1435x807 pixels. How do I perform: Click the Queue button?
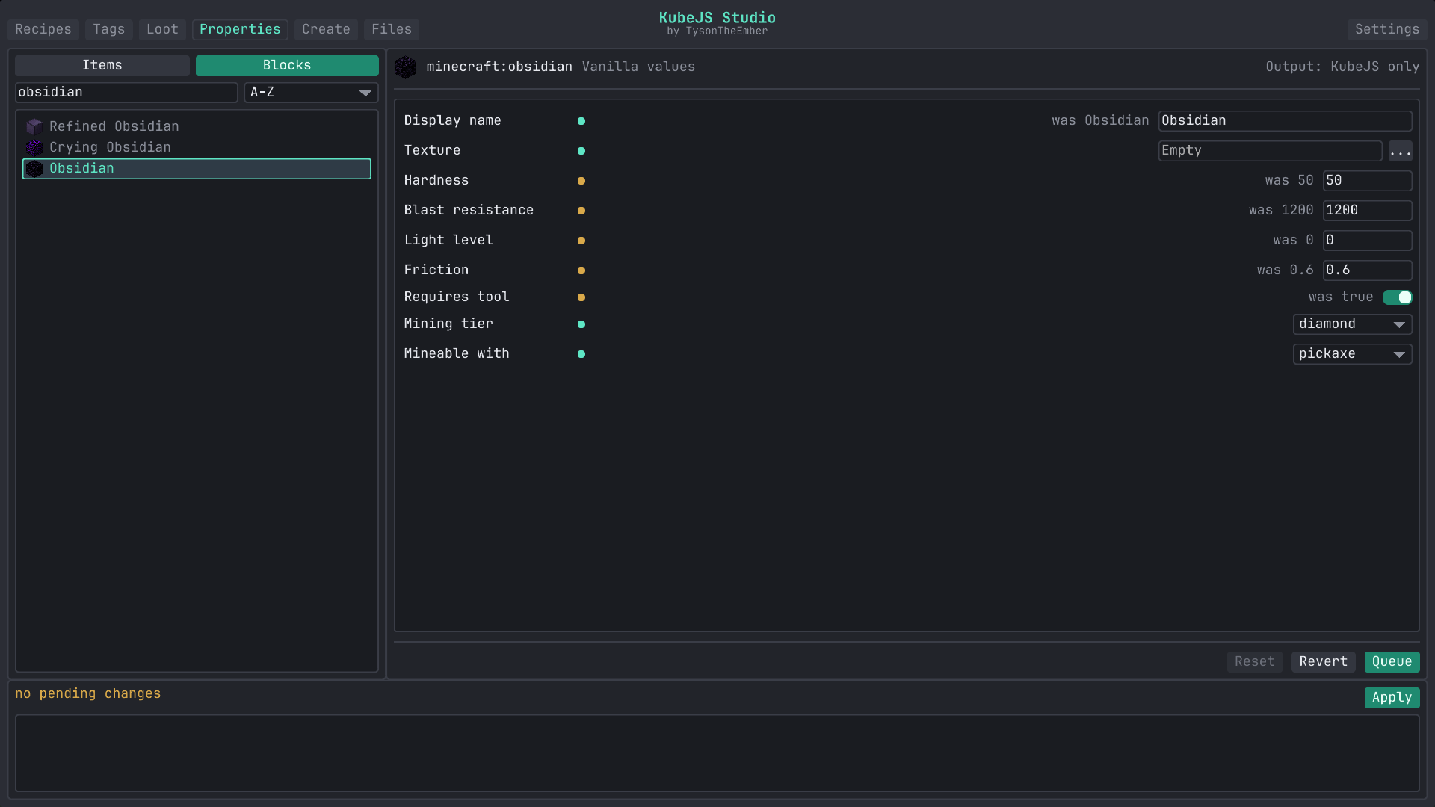(x=1392, y=662)
